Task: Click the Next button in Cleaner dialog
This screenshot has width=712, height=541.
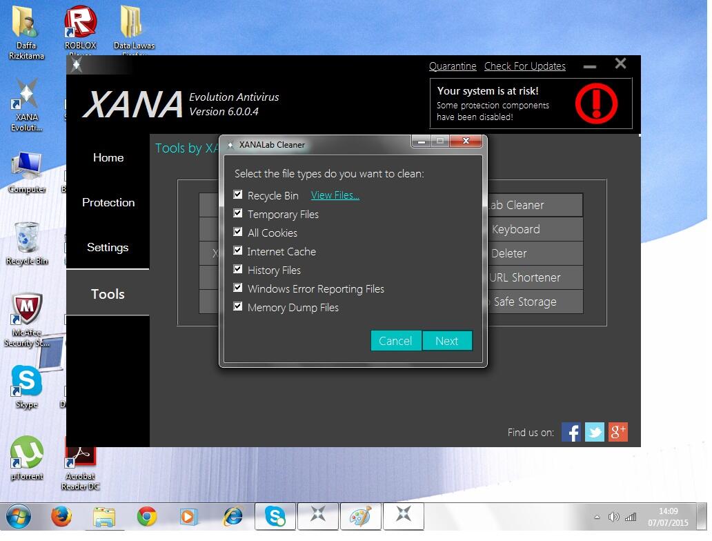Action: [x=447, y=341]
